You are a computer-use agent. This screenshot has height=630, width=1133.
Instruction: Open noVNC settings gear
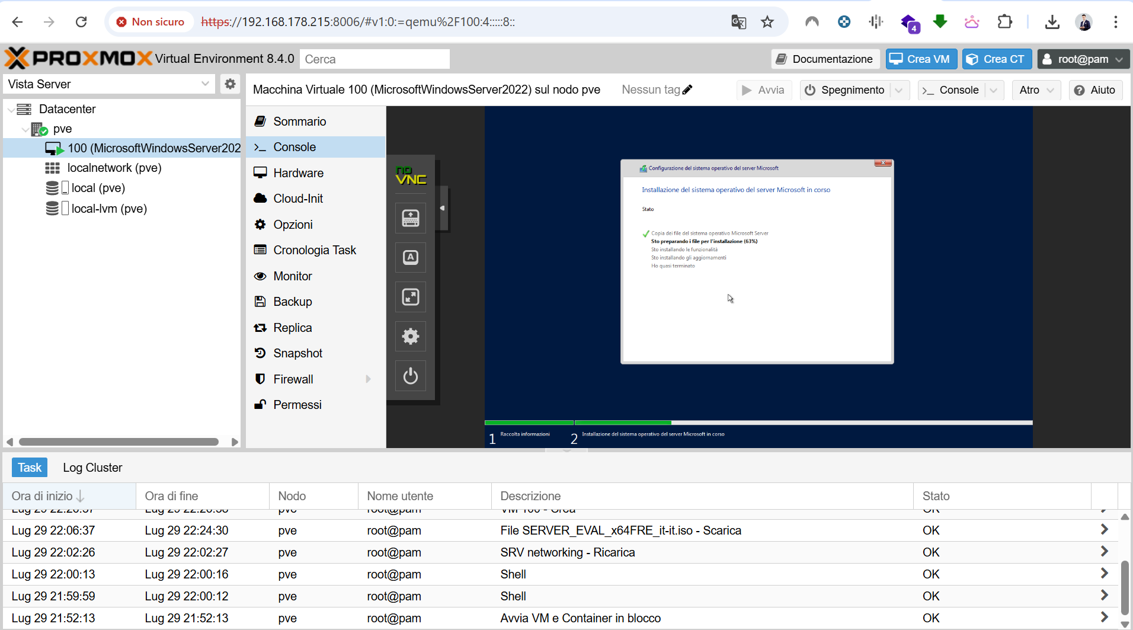coord(410,337)
